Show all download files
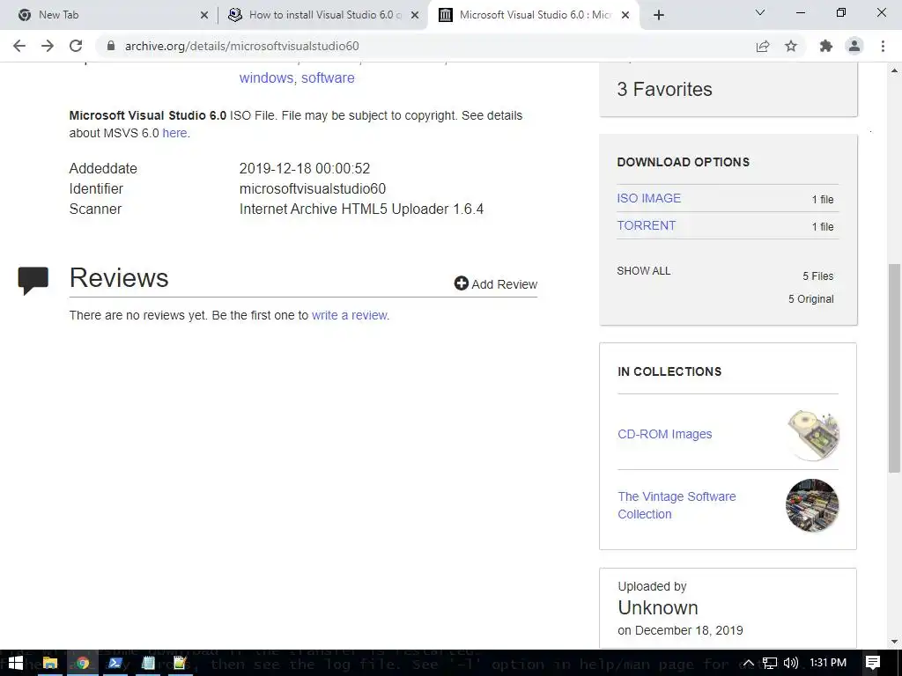The height and width of the screenshot is (676, 902). point(644,271)
